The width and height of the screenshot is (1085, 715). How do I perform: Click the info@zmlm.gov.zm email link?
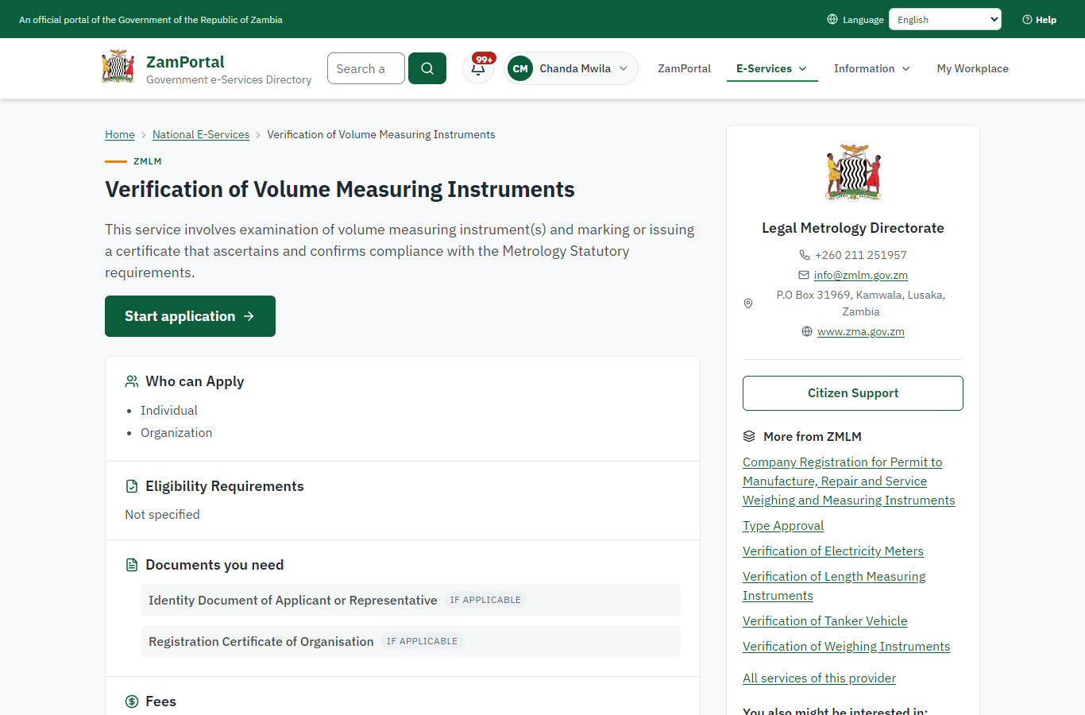point(861,275)
